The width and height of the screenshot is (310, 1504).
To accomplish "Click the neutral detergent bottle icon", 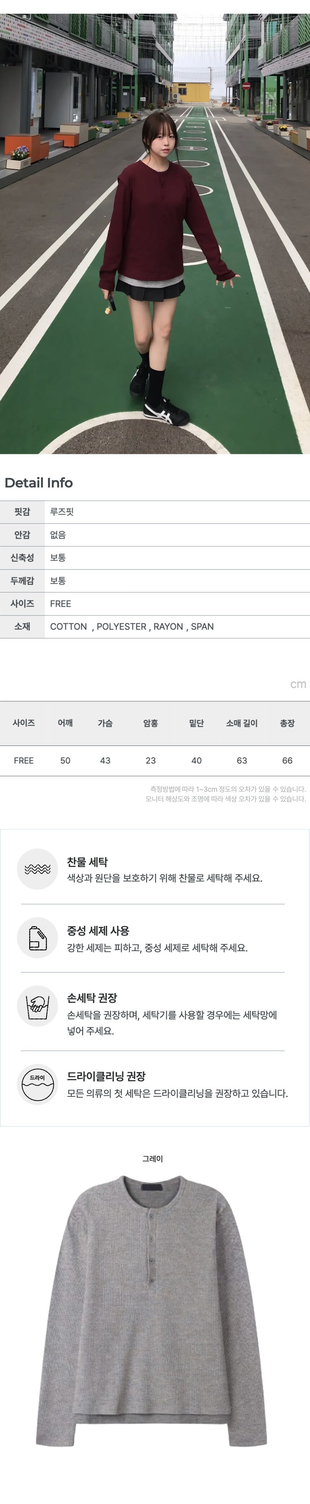I will (37, 938).
